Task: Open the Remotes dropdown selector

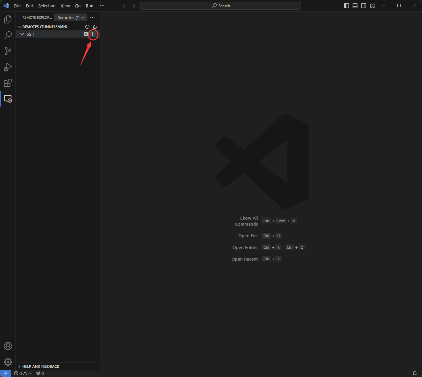Action: 71,17
